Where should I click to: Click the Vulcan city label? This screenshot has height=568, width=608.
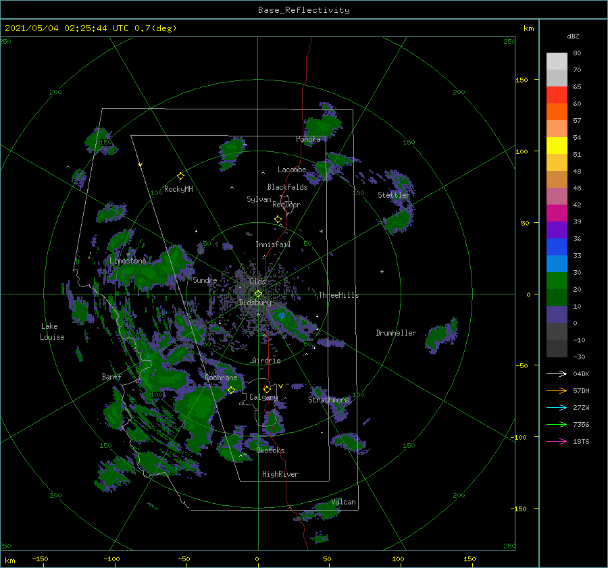[x=343, y=502]
